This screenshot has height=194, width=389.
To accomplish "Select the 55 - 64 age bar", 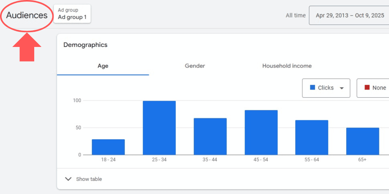I will coord(312,137).
